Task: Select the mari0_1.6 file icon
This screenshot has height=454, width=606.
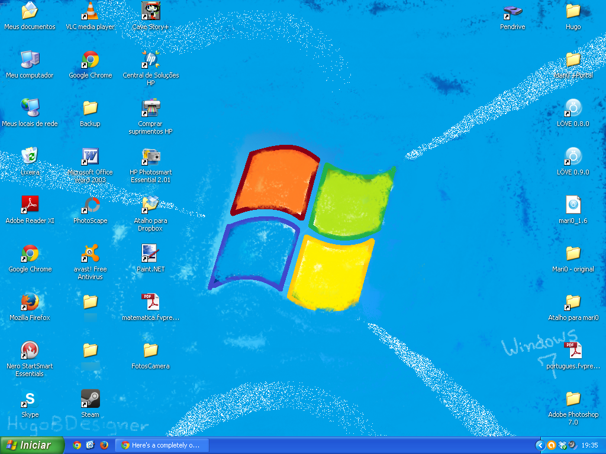Action: click(573, 205)
